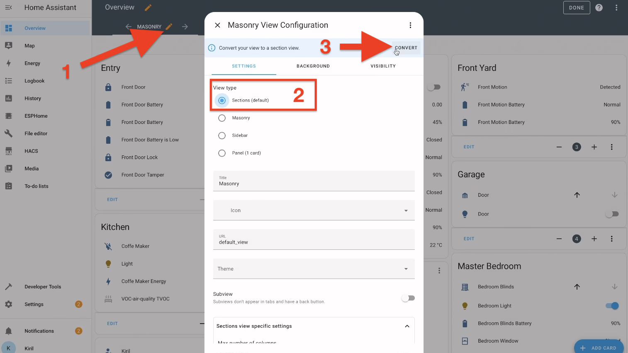Select the Overview sidebar item
Image resolution: width=628 pixels, height=353 pixels.
click(x=45, y=28)
